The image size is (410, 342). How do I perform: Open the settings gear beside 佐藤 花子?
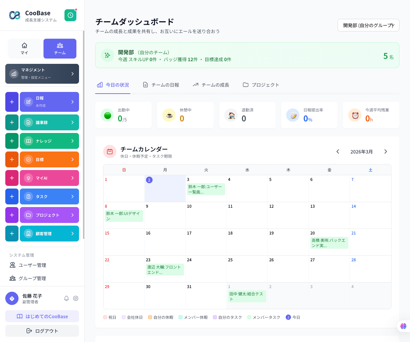point(76,298)
